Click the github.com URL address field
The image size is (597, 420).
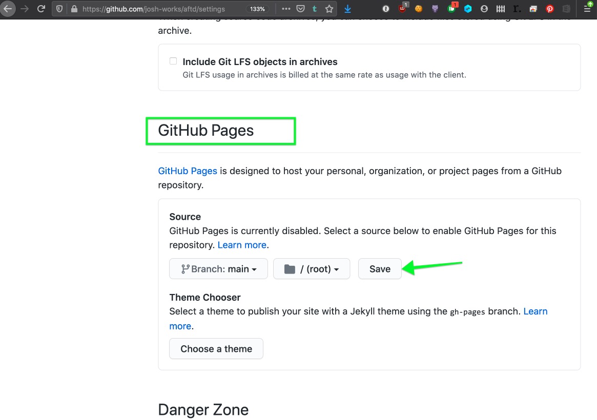(154, 9)
